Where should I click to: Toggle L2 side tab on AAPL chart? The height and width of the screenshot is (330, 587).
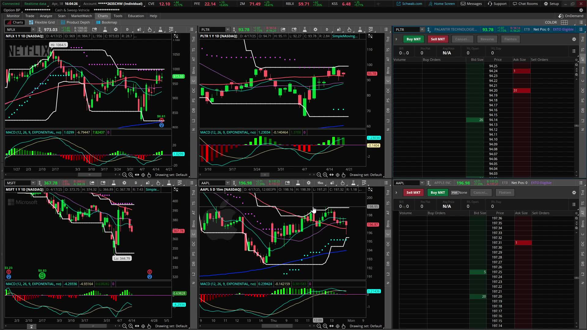pos(388,274)
